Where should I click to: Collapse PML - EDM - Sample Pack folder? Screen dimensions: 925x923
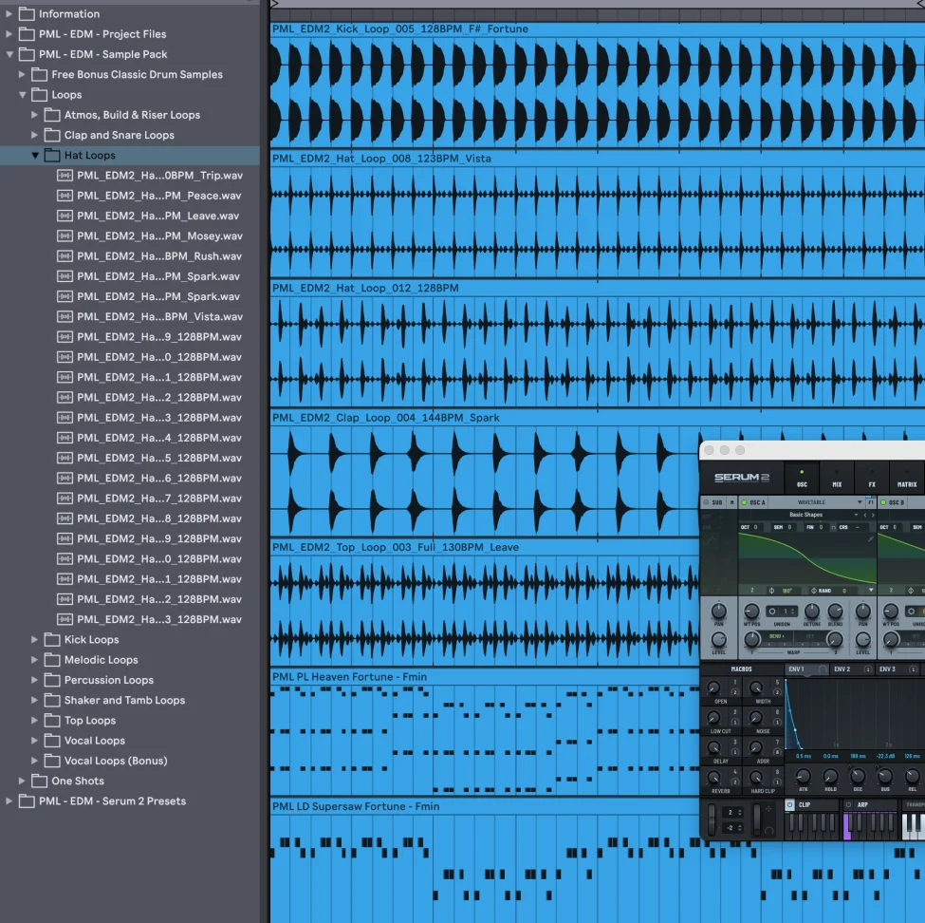tap(9, 54)
